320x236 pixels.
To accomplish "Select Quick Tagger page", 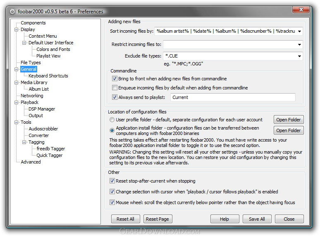I will (x=49, y=155).
